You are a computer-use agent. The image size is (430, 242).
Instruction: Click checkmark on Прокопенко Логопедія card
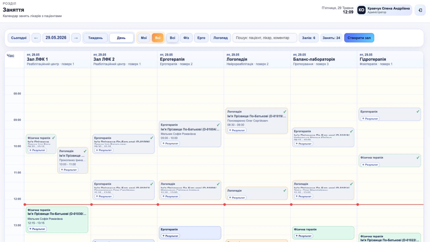click(x=85, y=151)
